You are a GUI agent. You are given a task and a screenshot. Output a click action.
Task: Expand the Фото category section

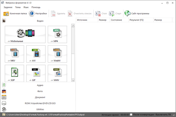pyautogui.click(x=40, y=91)
